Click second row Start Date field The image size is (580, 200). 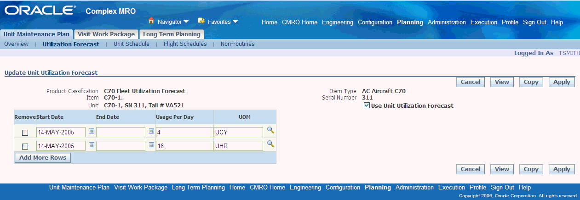pyautogui.click(x=61, y=146)
